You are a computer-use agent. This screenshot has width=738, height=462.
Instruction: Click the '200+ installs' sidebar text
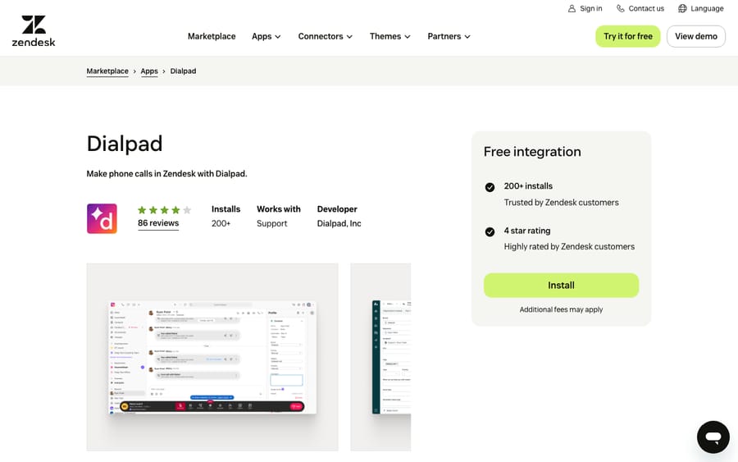(x=528, y=186)
